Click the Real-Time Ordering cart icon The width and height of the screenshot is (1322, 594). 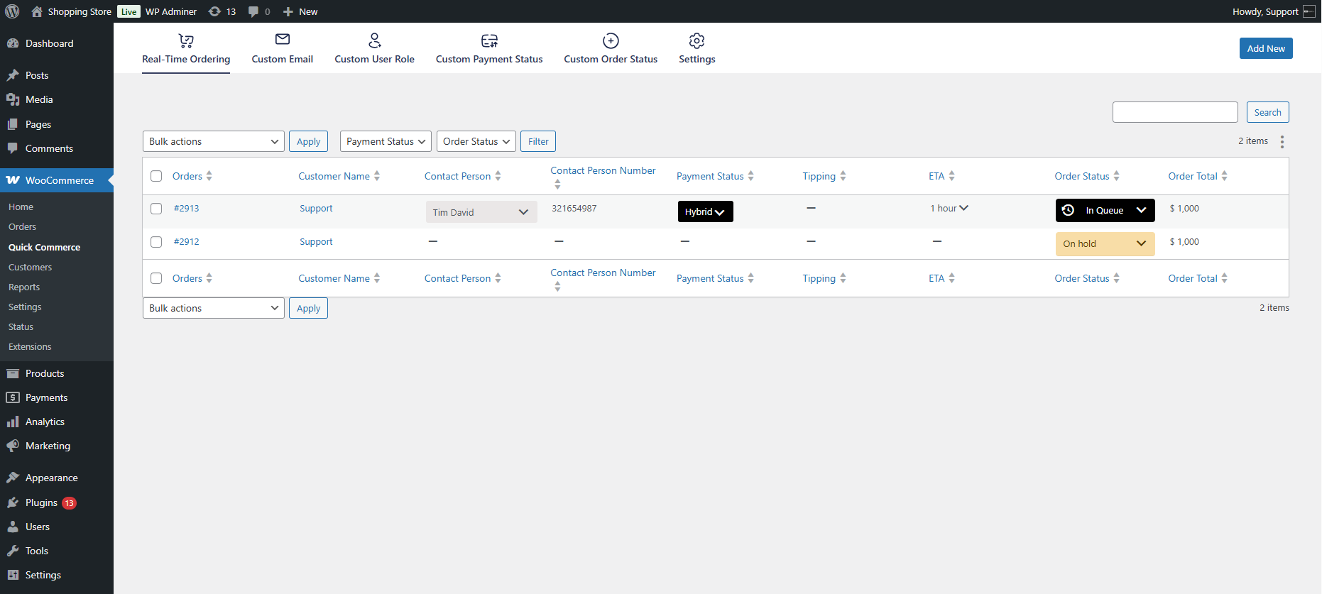(186, 40)
